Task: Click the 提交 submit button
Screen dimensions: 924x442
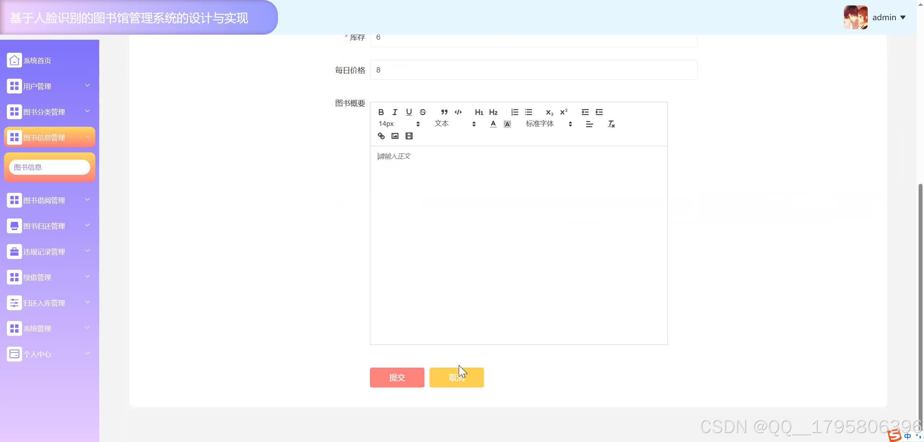Action: tap(397, 377)
